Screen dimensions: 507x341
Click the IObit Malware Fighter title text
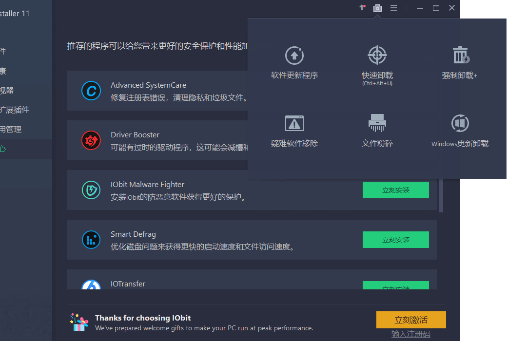147,185
